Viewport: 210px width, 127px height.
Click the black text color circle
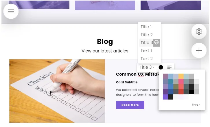[x=161, y=67]
